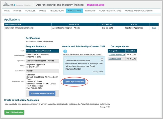Click the RECEIVED DATE column header

point(108,24)
